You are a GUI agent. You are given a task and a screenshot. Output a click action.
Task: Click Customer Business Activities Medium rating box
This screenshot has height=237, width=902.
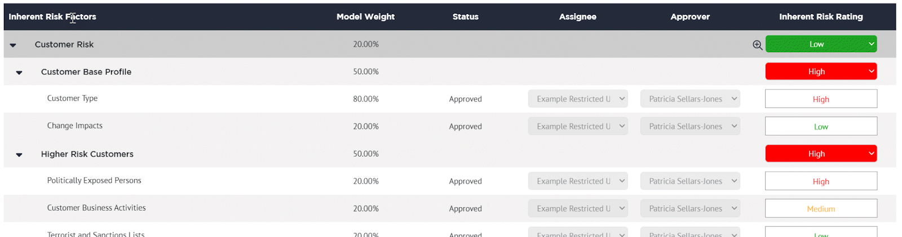(x=821, y=209)
